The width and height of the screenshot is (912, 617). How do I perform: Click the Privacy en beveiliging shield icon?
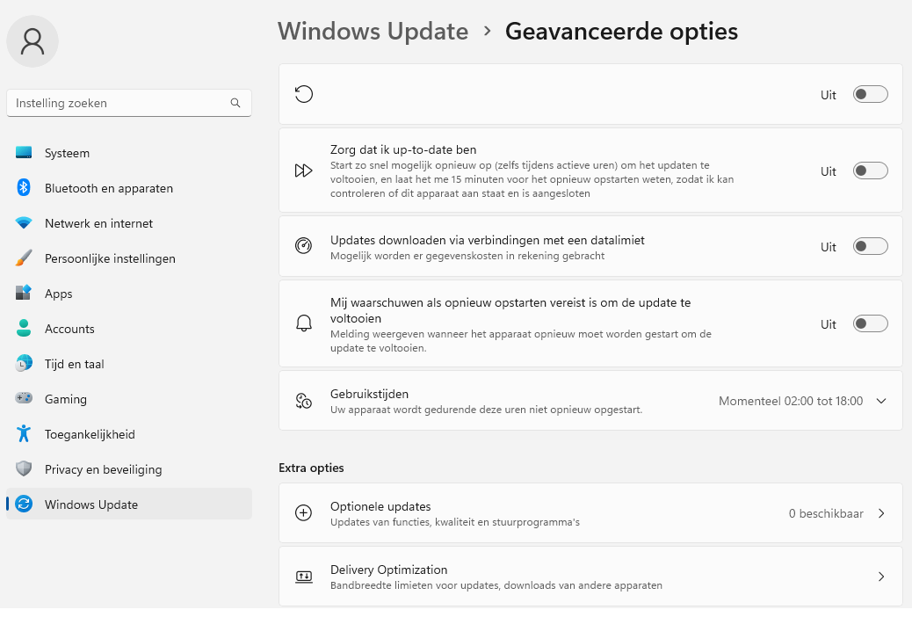(x=24, y=469)
